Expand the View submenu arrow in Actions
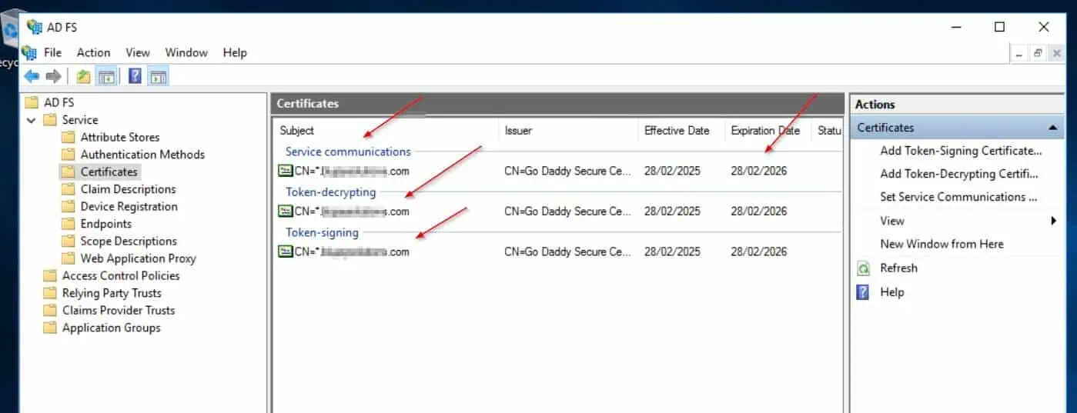This screenshot has height=413, width=1077. tap(1053, 221)
